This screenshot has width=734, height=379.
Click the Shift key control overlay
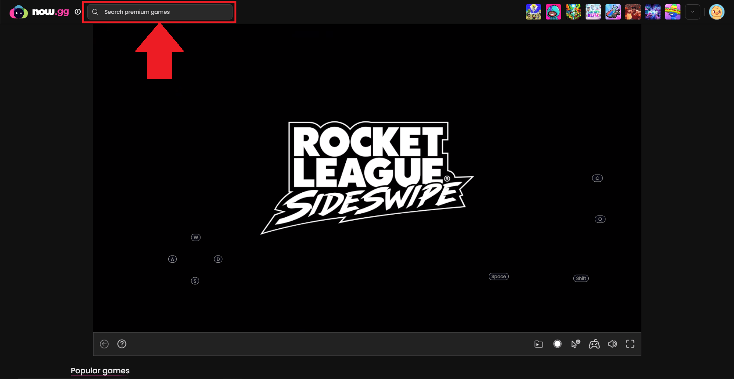pyautogui.click(x=581, y=278)
